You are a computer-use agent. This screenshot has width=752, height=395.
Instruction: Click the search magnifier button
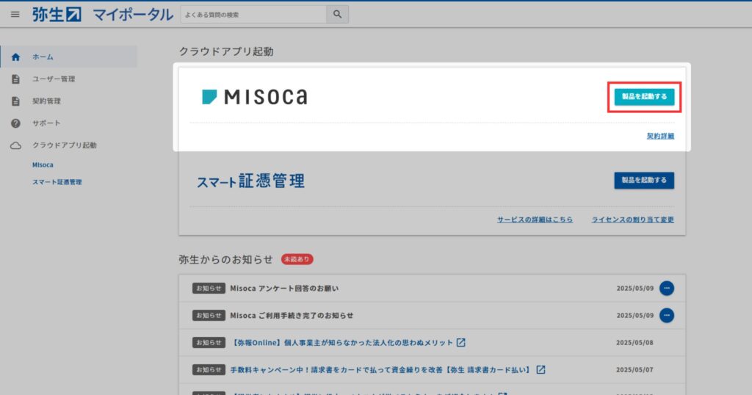(x=338, y=15)
